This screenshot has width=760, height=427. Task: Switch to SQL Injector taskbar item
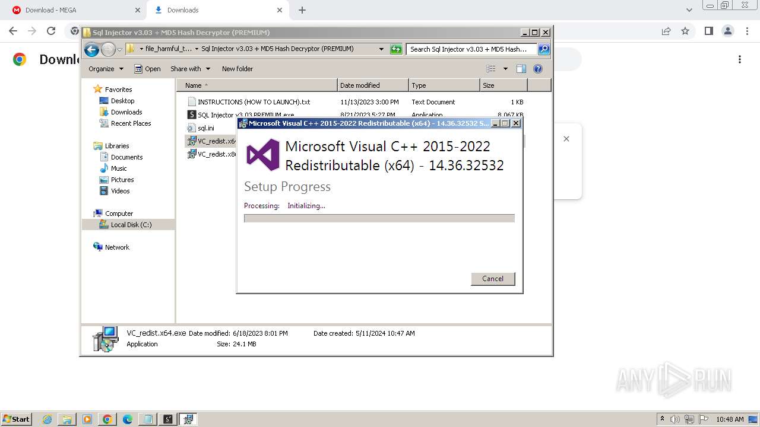tap(168, 419)
